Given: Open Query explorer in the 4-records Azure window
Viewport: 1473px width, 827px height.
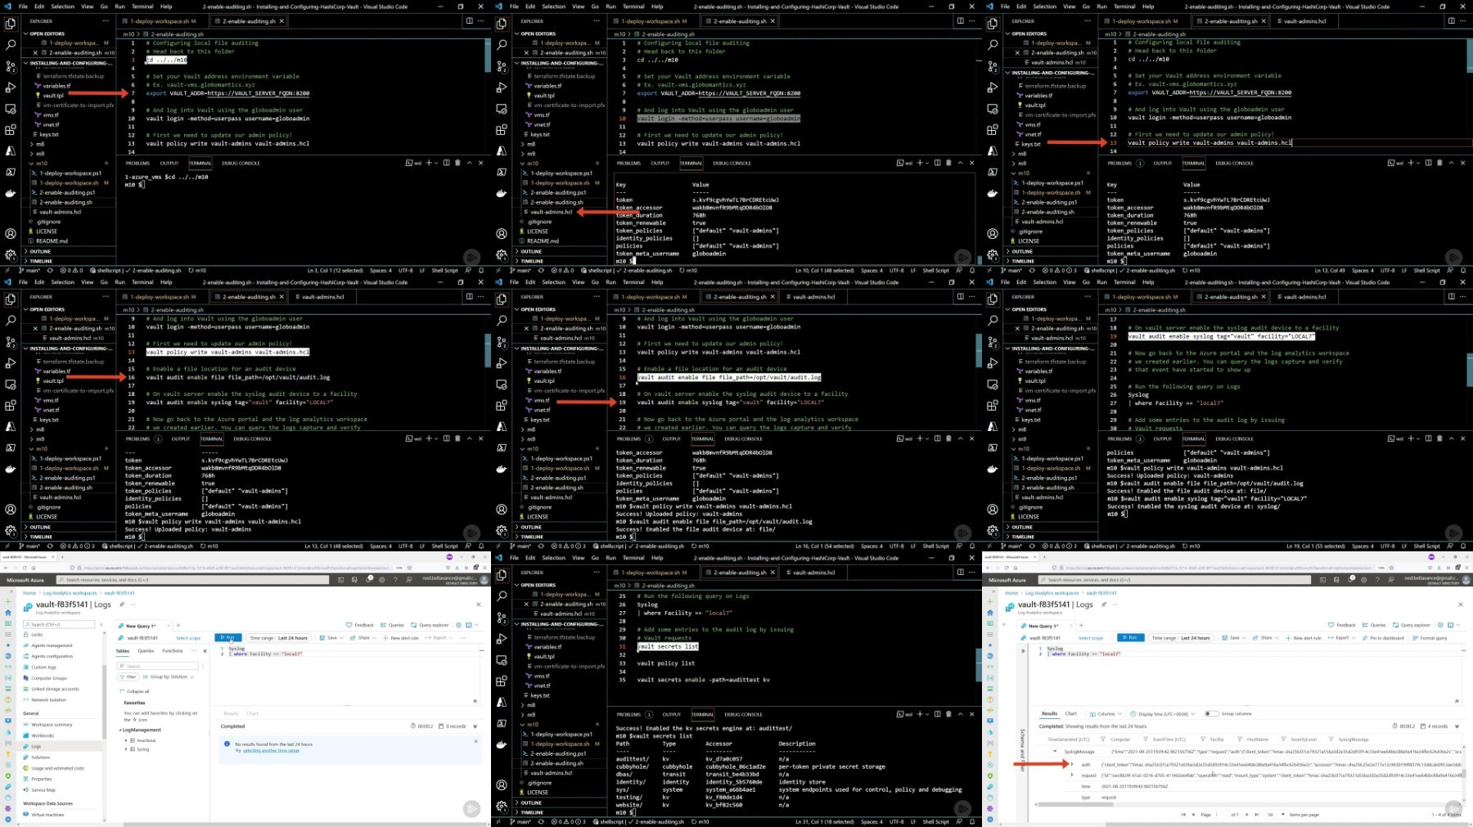Looking at the screenshot, I should tap(1412, 625).
